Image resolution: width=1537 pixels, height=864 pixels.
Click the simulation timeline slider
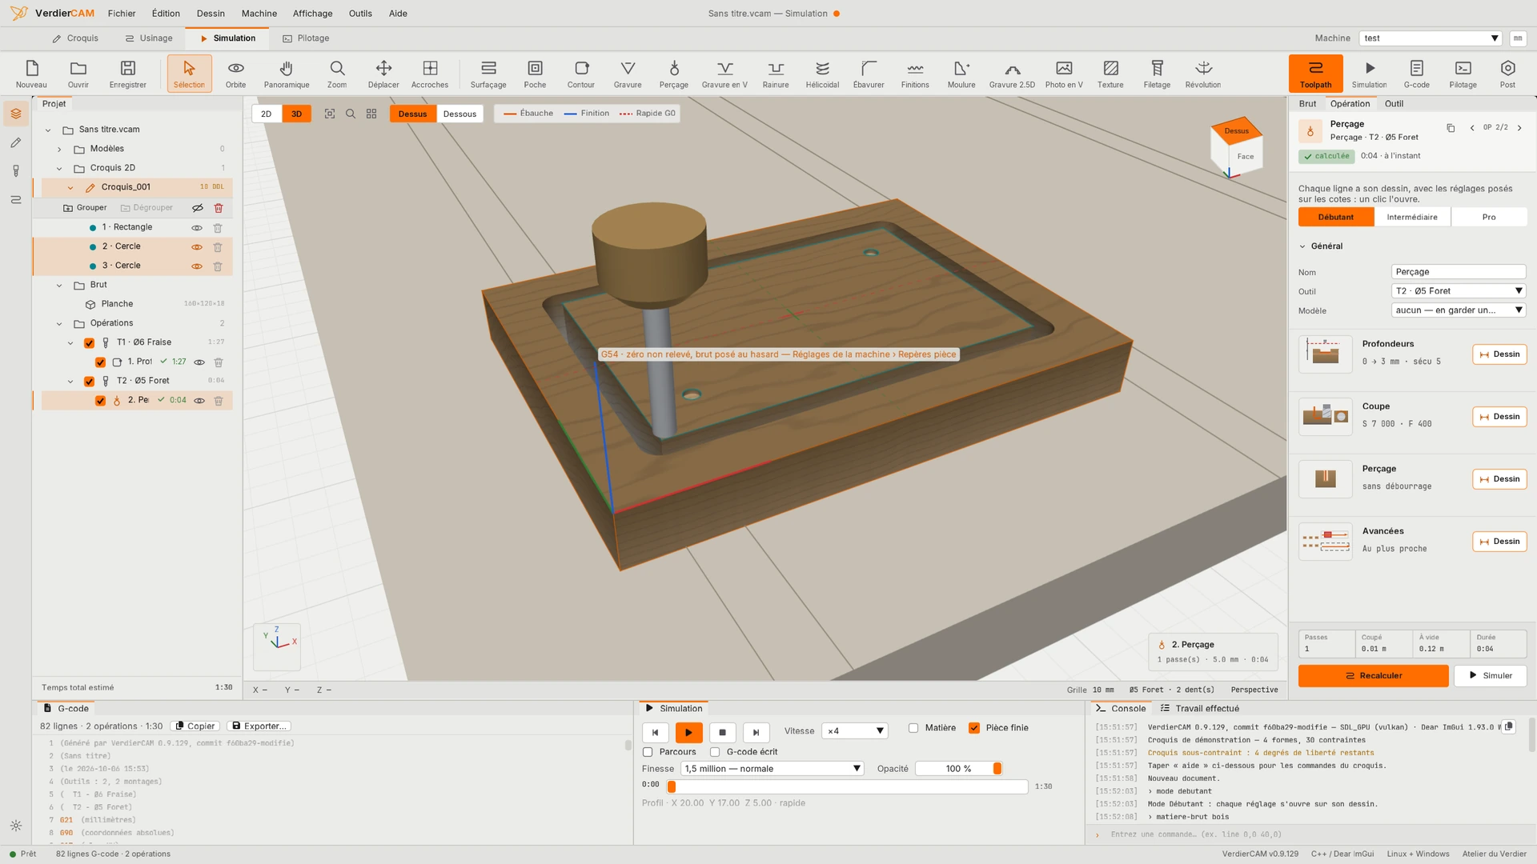coord(847,787)
